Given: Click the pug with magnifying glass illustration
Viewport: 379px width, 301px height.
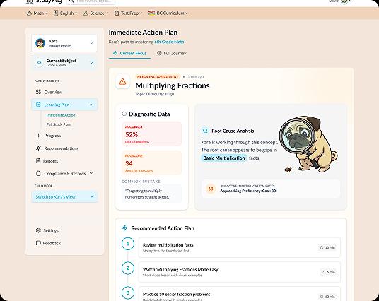Looking at the screenshot, I should pyautogui.click(x=309, y=144).
